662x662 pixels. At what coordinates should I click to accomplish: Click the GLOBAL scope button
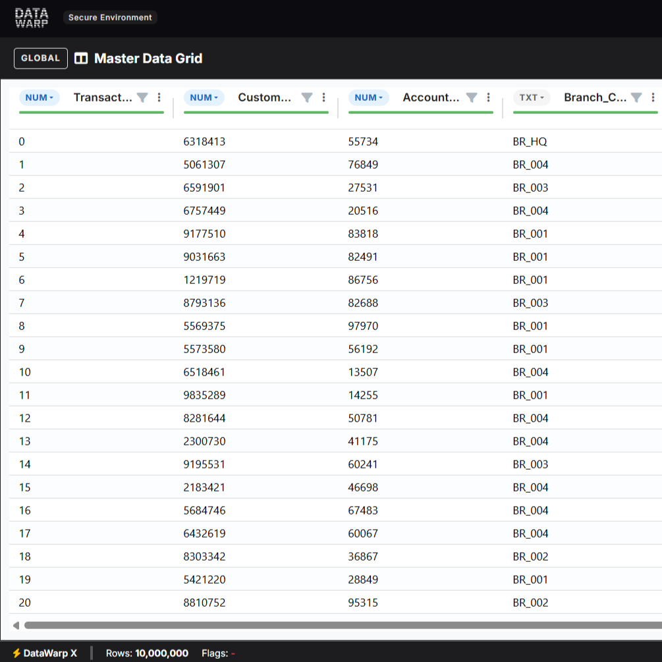41,58
